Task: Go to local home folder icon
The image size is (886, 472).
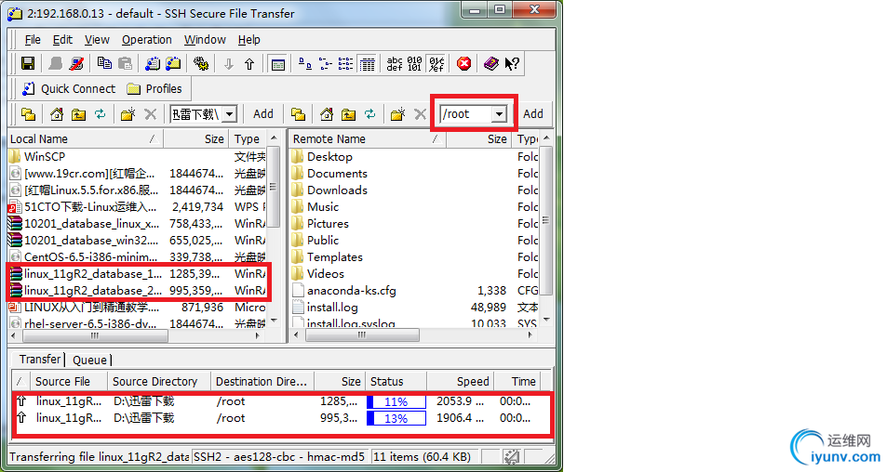Action: (57, 114)
